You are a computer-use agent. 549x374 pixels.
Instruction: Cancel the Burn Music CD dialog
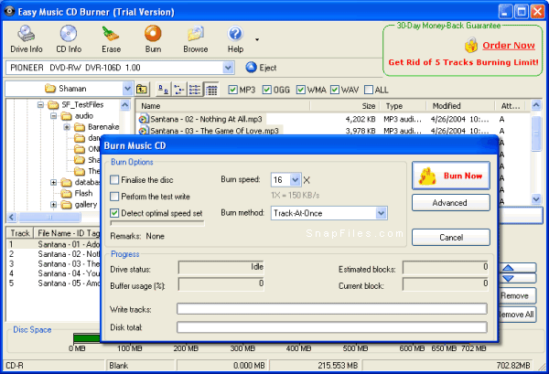click(x=451, y=237)
